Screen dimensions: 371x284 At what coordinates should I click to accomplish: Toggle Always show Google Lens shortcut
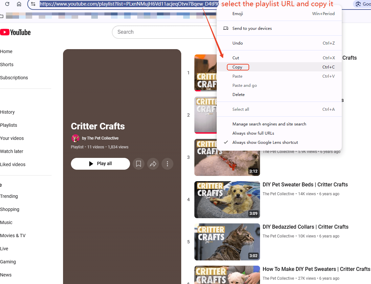point(265,142)
